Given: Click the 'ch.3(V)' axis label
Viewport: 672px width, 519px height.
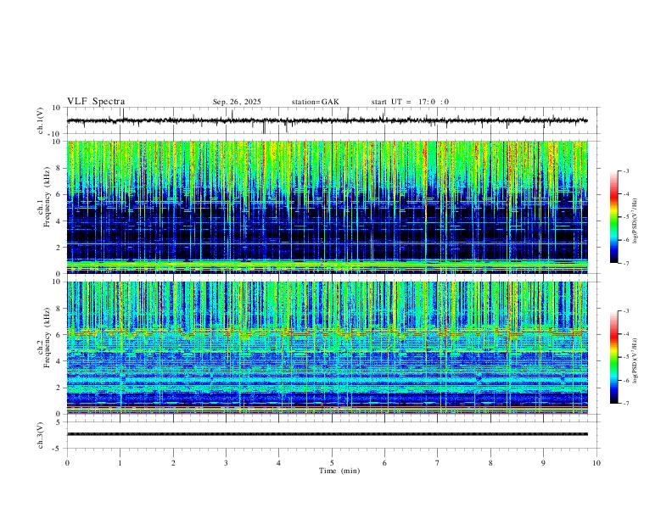Looking at the screenshot, I should tap(41, 435).
